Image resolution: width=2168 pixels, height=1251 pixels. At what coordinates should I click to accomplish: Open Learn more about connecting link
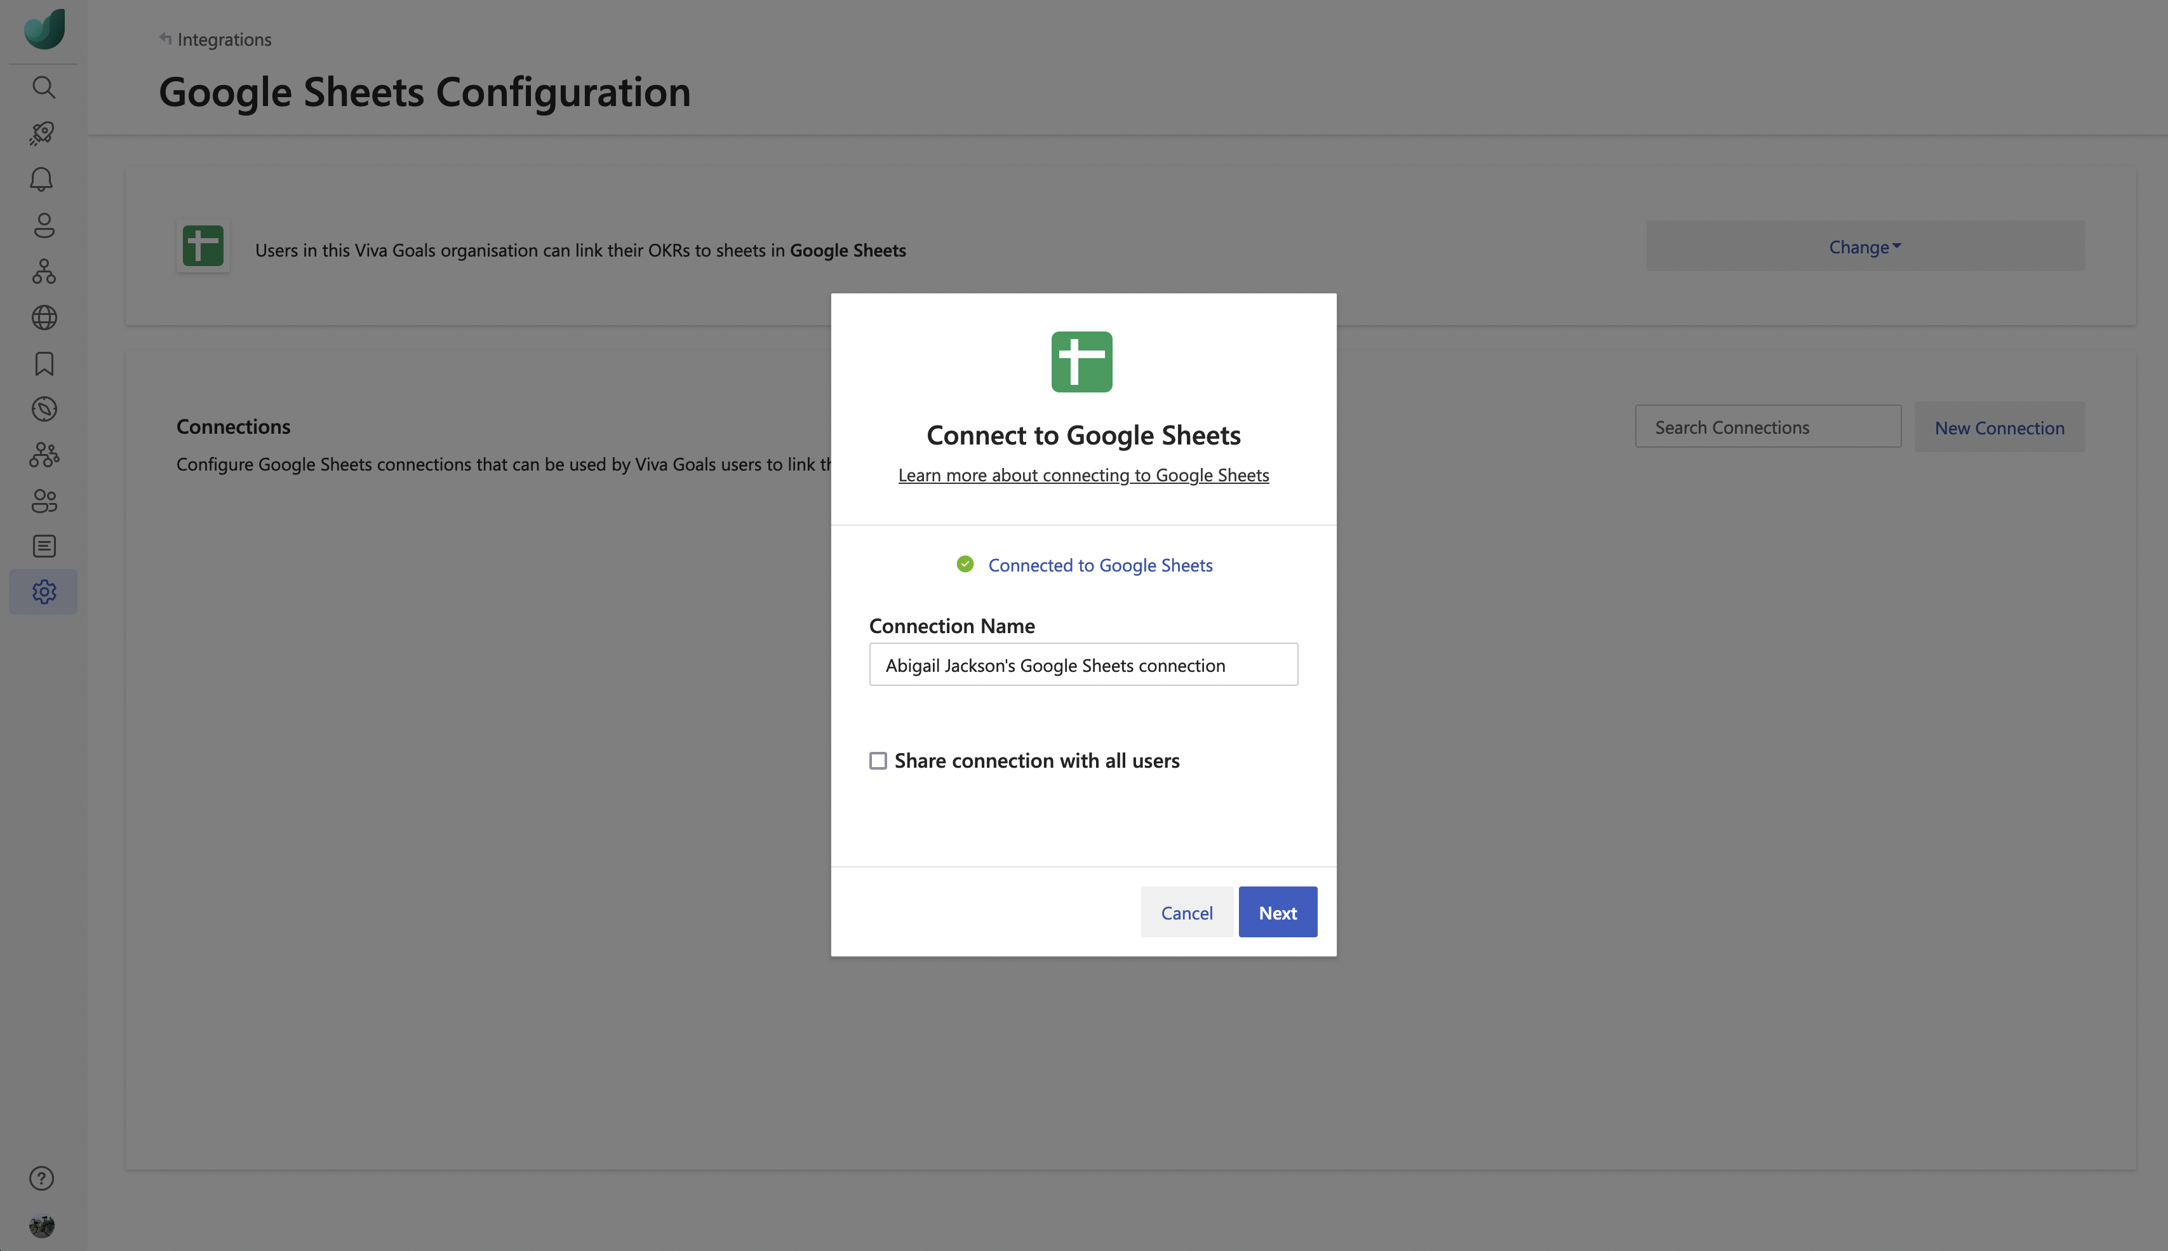[1083, 475]
